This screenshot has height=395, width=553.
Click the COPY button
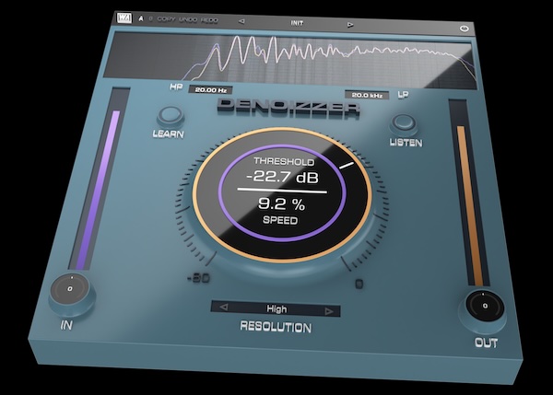[166, 19]
